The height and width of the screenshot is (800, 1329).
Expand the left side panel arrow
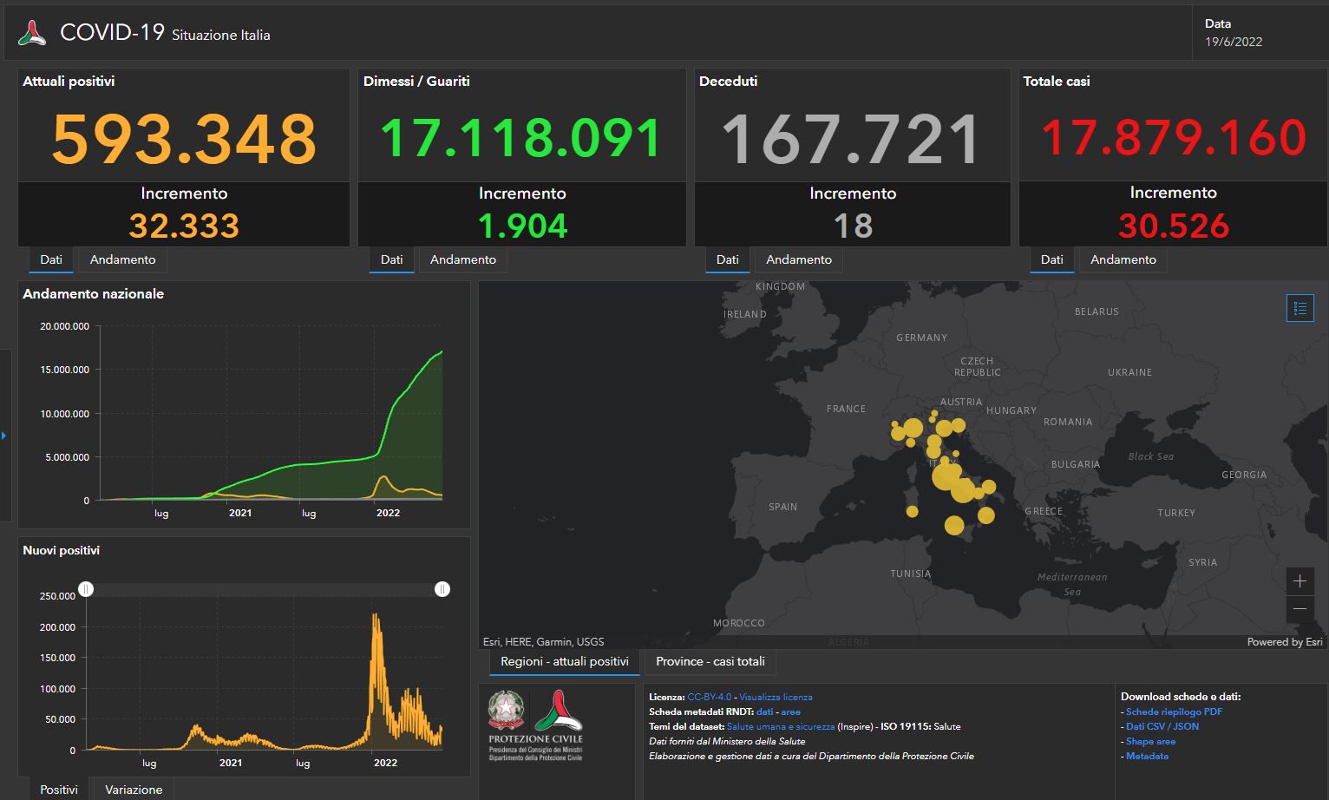pos(4,435)
